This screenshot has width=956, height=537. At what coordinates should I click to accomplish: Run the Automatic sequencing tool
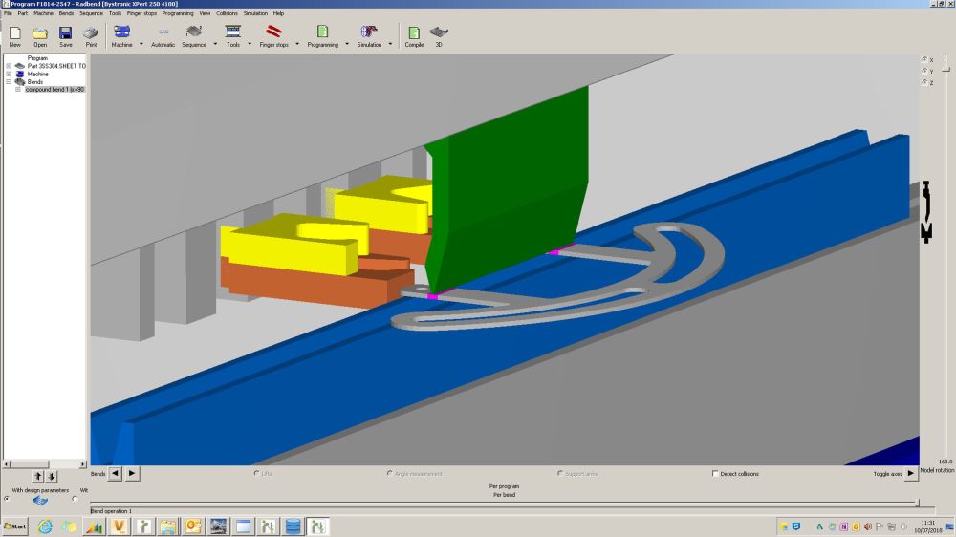point(163,33)
